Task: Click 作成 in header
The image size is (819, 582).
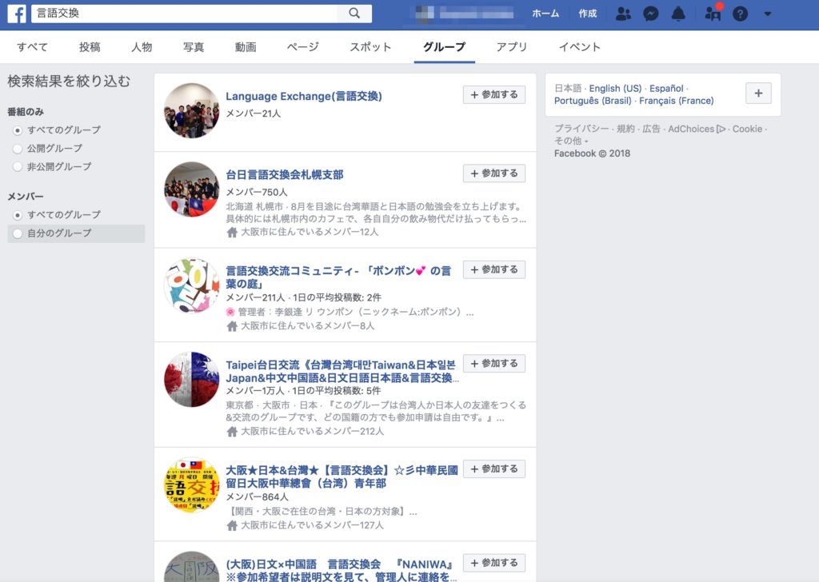Action: pos(588,14)
